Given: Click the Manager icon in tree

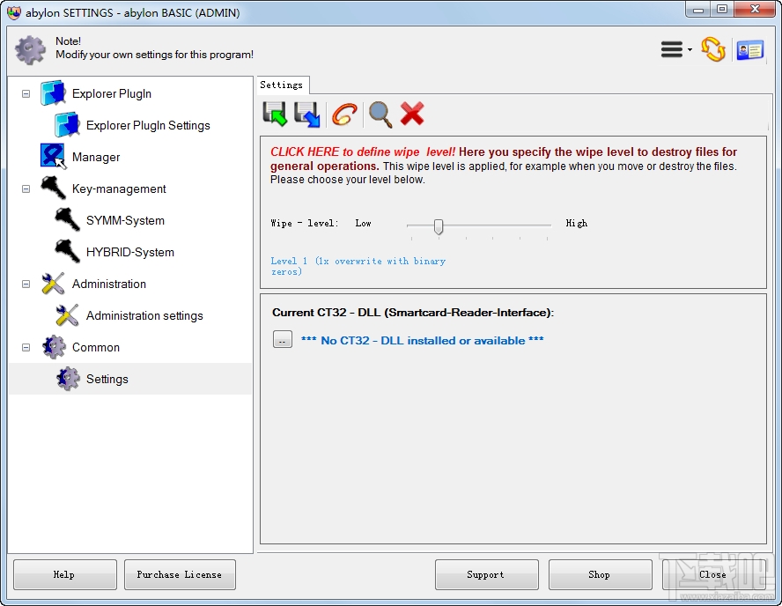Looking at the screenshot, I should click(53, 157).
